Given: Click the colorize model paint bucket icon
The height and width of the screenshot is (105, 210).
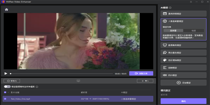Looking at the screenshot, I should pyautogui.click(x=165, y=53).
